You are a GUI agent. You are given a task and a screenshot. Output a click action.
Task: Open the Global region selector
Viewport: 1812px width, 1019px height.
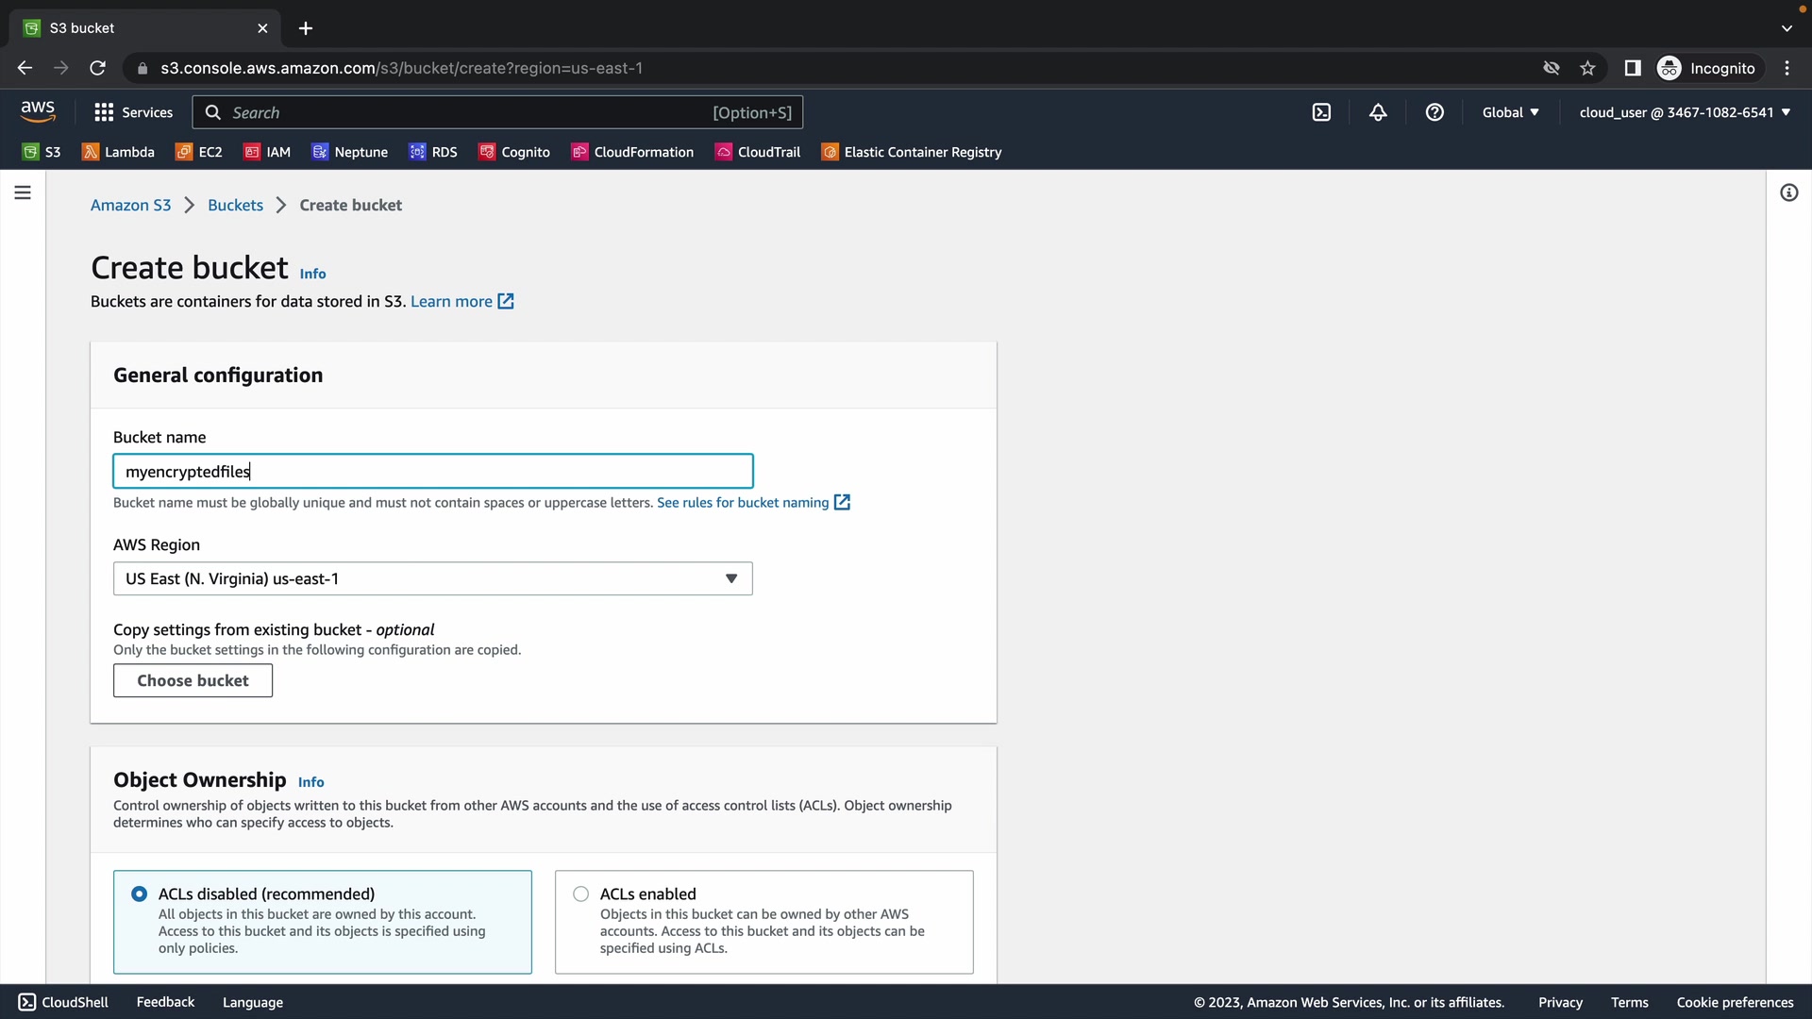pyautogui.click(x=1510, y=112)
